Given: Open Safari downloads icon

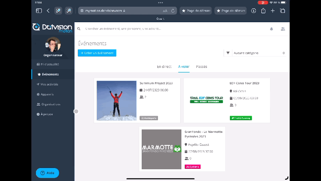Looking at the screenshot, I should (254, 10).
